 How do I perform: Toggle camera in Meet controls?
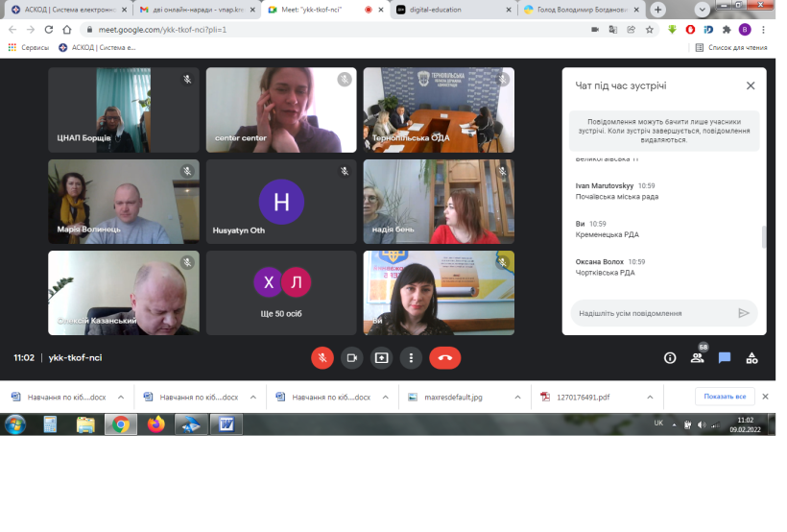[352, 358]
